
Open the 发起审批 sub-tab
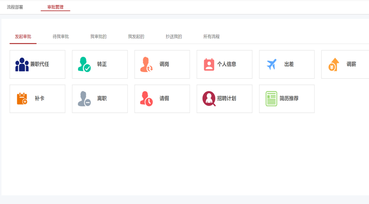23,36
